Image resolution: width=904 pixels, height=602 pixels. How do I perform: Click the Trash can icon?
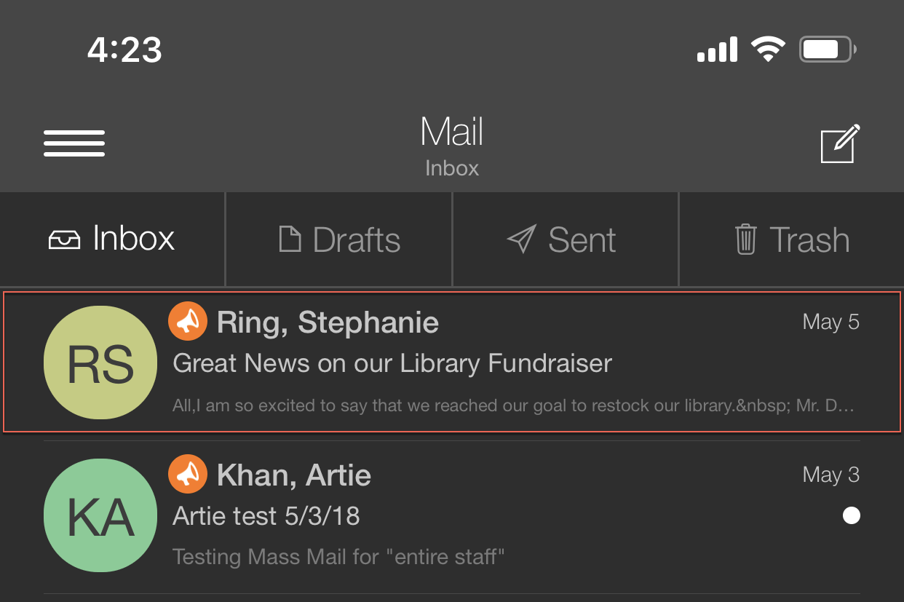746,239
